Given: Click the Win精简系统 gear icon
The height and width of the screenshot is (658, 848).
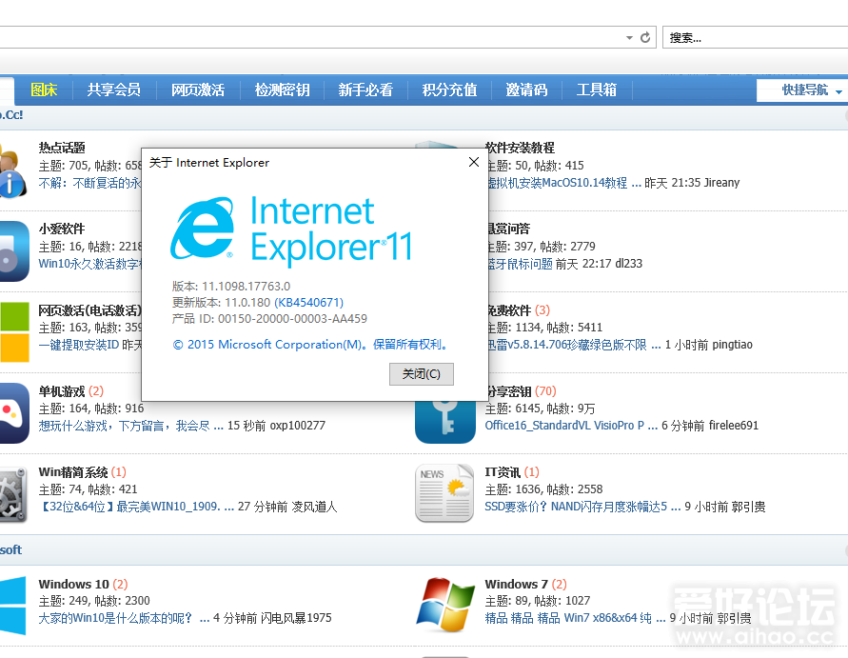Looking at the screenshot, I should [x=12, y=494].
